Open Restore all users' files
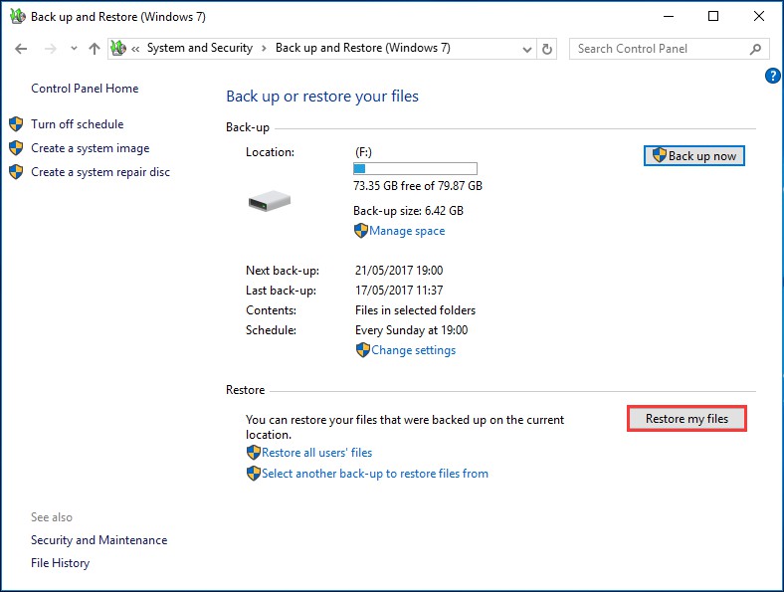 click(317, 453)
